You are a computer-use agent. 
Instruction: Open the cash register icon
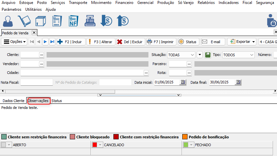(x=90, y=21)
